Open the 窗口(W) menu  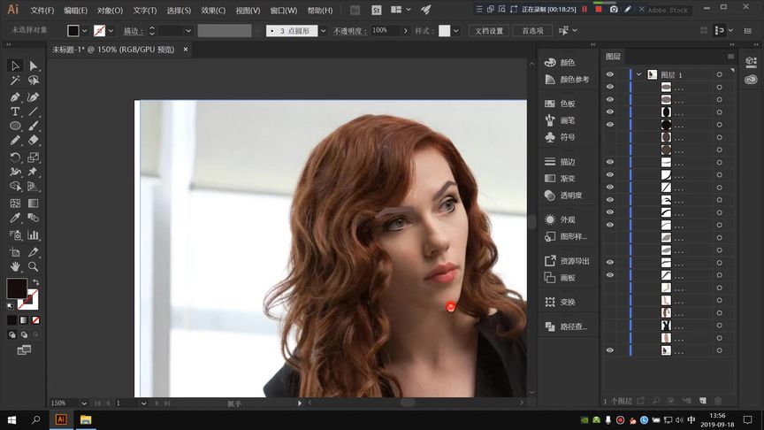283,11
